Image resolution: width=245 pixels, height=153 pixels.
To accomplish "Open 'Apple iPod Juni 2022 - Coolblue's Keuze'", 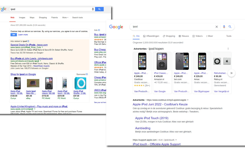I will tap(160, 104).
